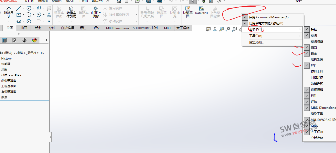Select the Polygon sketch tool
336x153 pixels.
[x=29, y=21]
